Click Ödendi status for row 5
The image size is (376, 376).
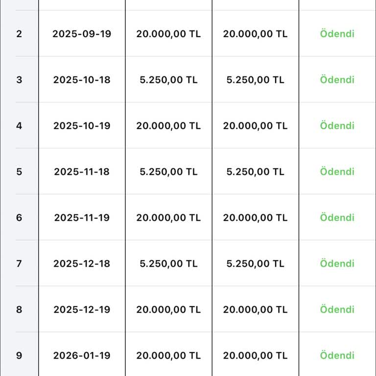pos(337,172)
